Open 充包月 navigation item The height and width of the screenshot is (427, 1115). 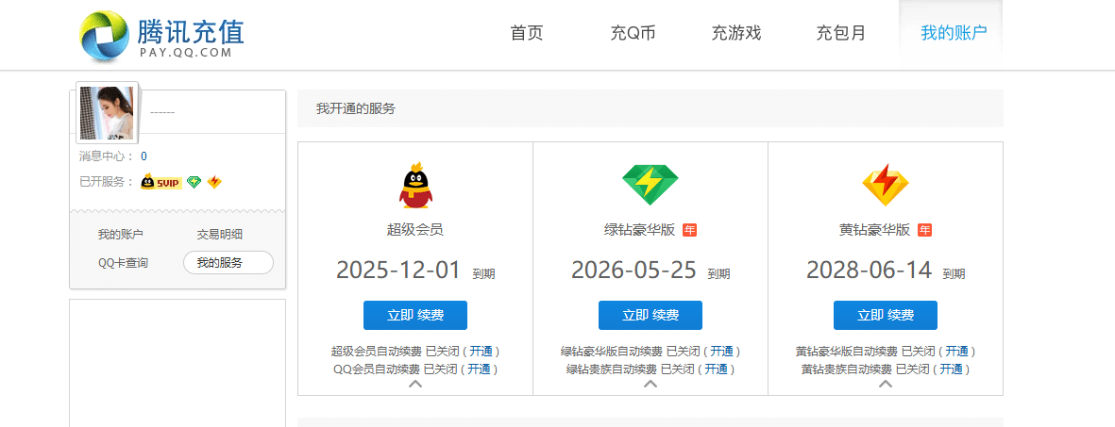(x=840, y=33)
